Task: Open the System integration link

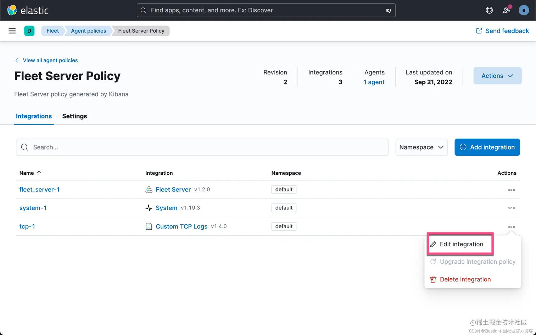Action: tap(166, 208)
